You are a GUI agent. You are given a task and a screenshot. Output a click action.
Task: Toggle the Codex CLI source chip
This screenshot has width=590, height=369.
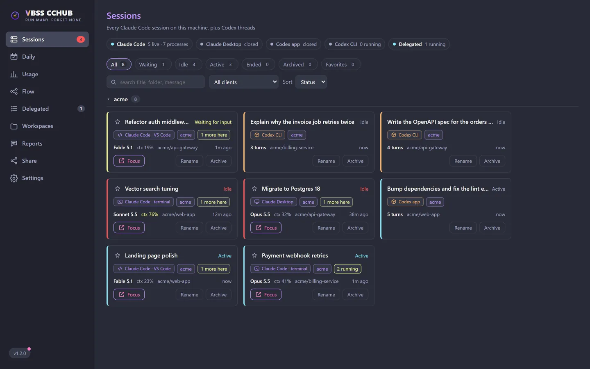coord(355,44)
